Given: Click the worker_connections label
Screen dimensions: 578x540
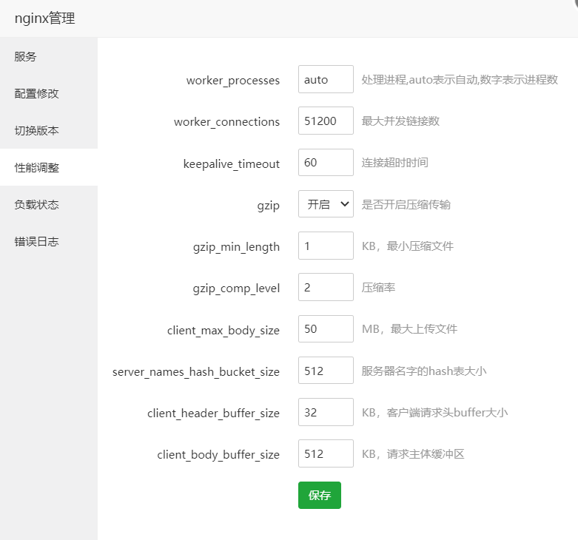Looking at the screenshot, I should tap(226, 121).
